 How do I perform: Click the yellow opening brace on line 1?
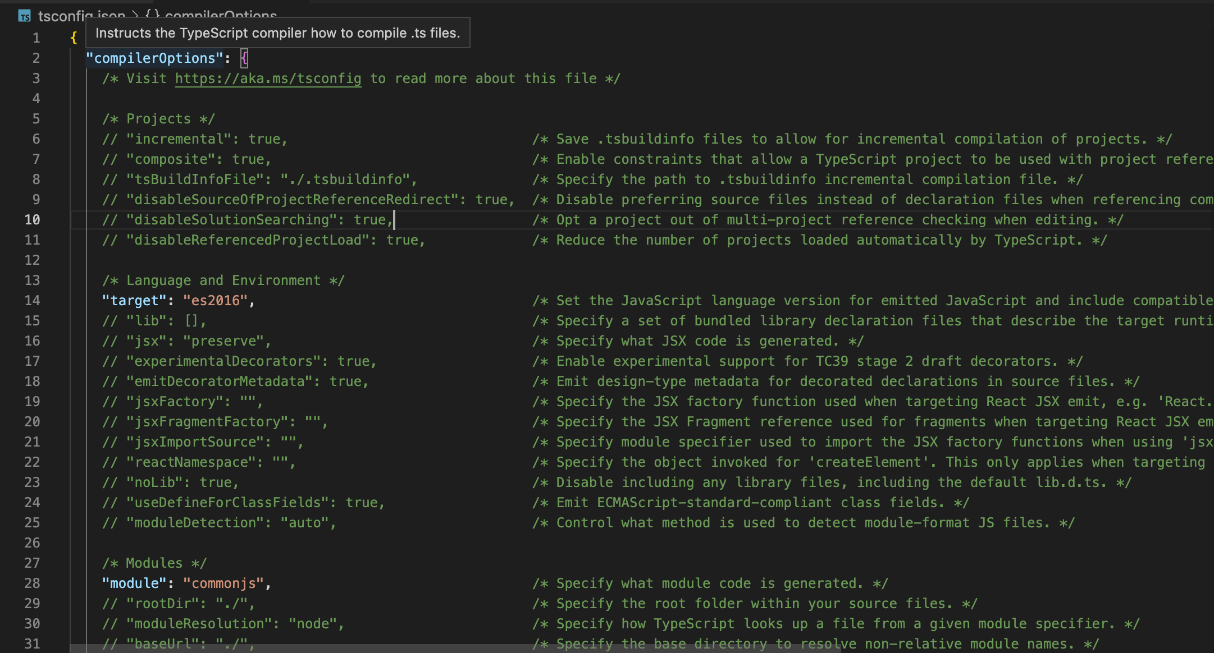[74, 38]
